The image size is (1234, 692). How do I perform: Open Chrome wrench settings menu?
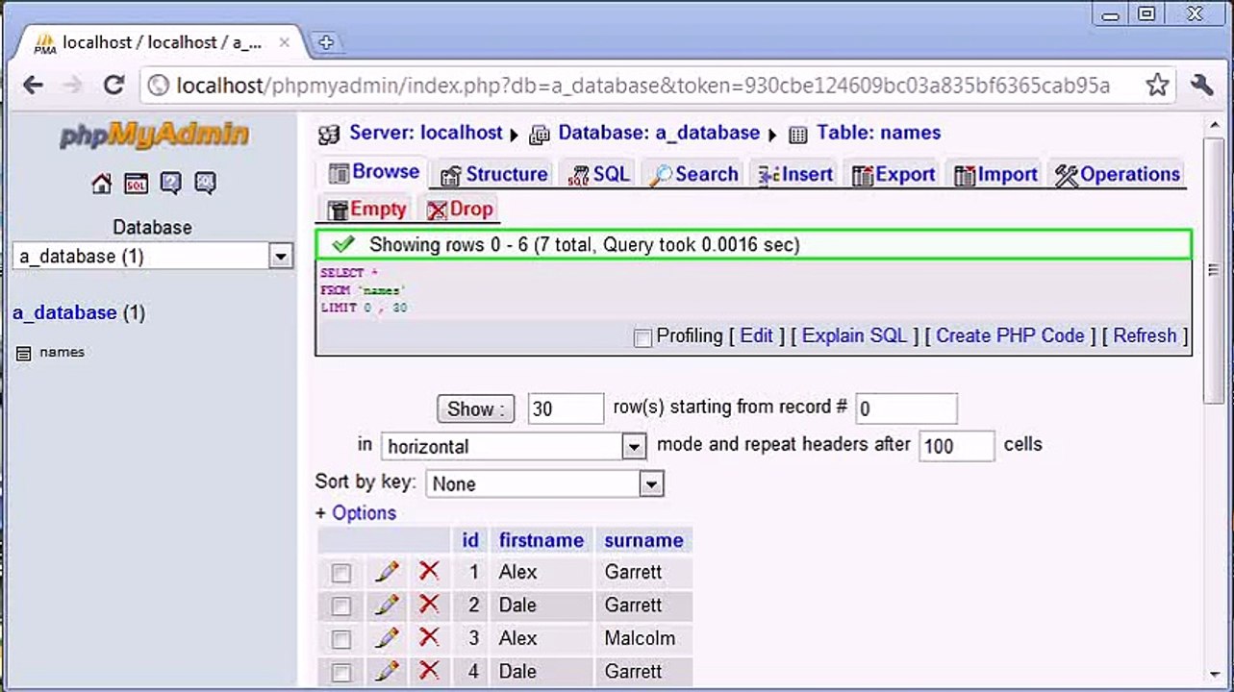[1201, 86]
